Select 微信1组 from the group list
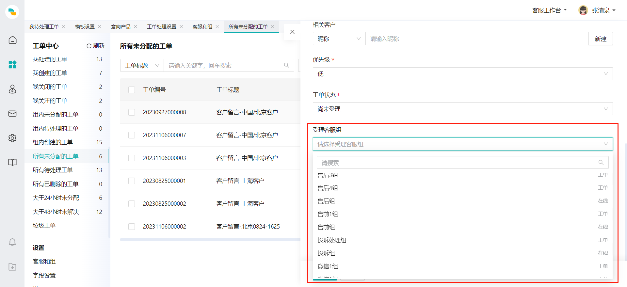 [x=462, y=266]
